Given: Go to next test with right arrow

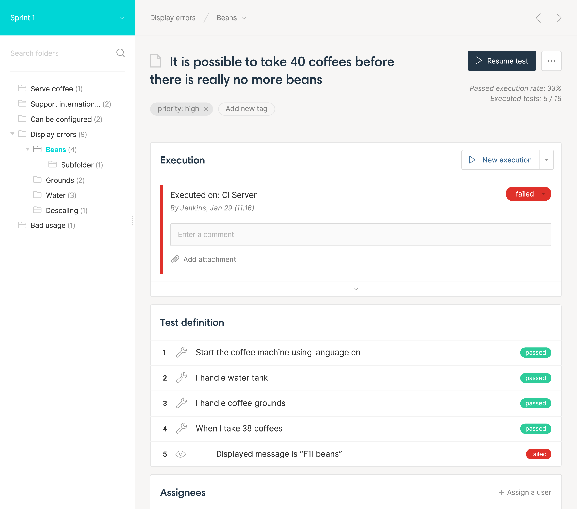Looking at the screenshot, I should coord(559,18).
